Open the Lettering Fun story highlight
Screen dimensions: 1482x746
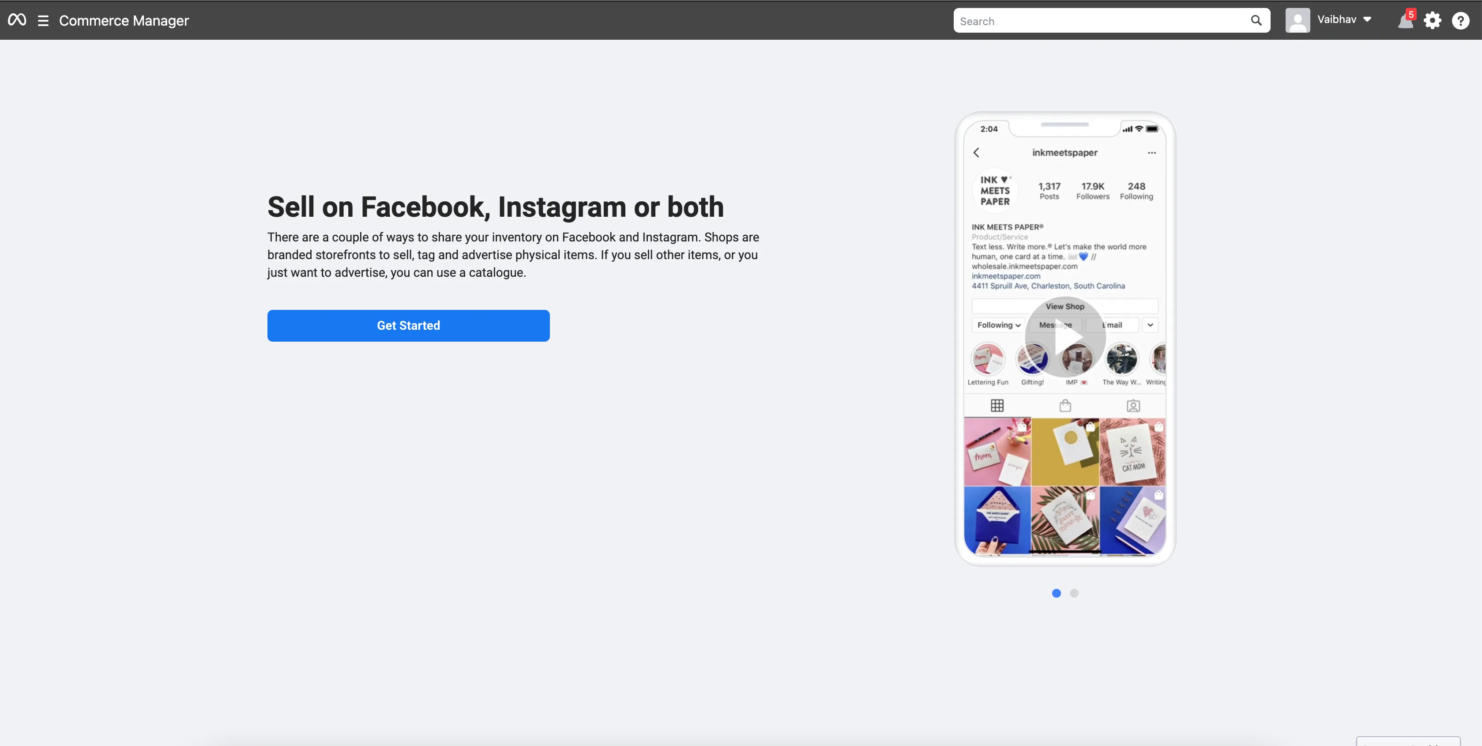pyautogui.click(x=988, y=364)
